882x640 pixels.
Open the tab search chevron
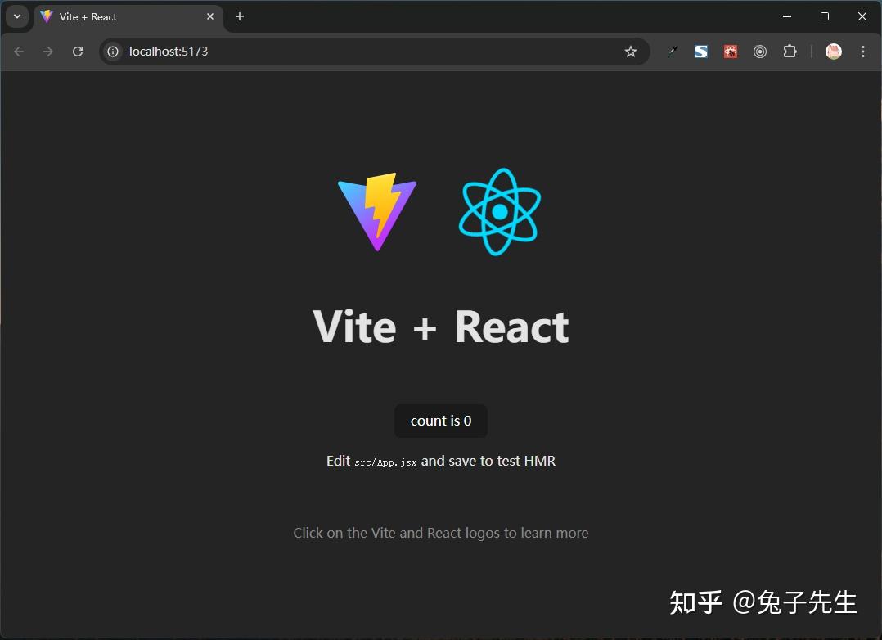(x=16, y=16)
